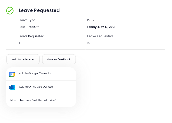Select the leave requested value 10
The image size is (172, 123).
[x=89, y=43]
